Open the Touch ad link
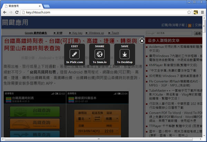 pos(114,33)
